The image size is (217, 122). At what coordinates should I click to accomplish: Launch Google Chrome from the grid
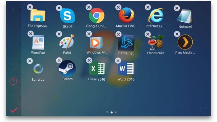click(x=97, y=15)
